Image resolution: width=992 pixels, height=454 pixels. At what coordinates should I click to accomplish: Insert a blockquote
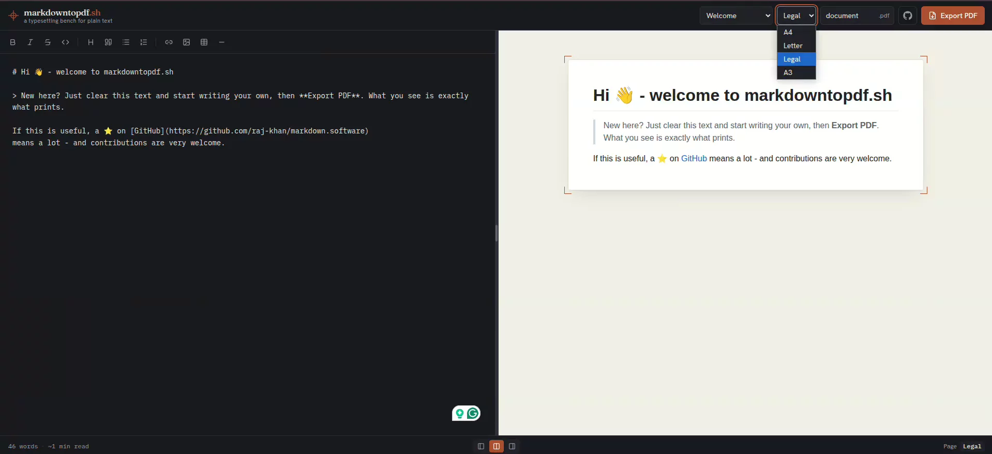[x=108, y=42]
